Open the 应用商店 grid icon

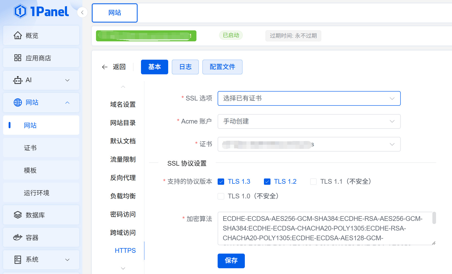18,58
